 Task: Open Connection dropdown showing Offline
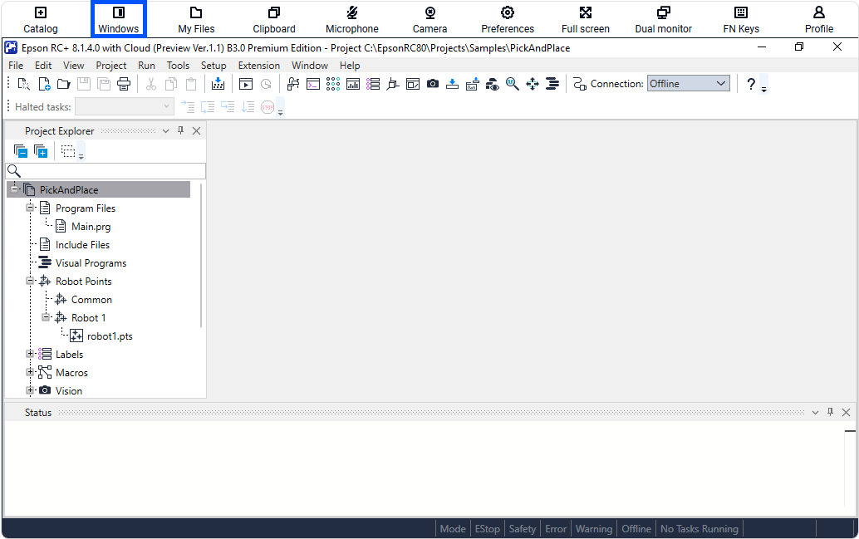[689, 84]
